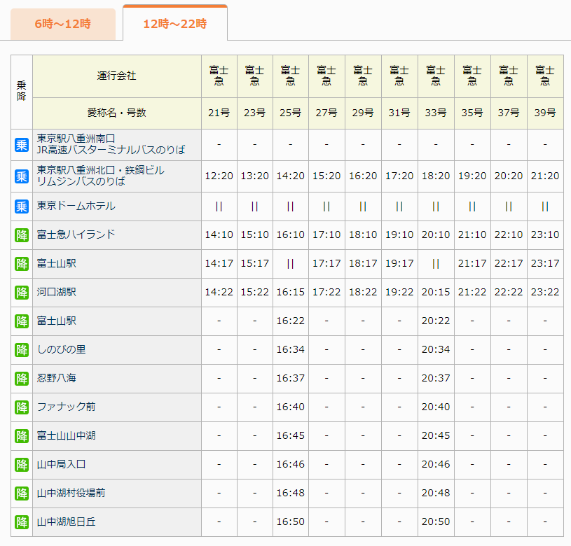Click the 25号 column header
Image resolution: width=571 pixels, height=546 pixels.
290,113
